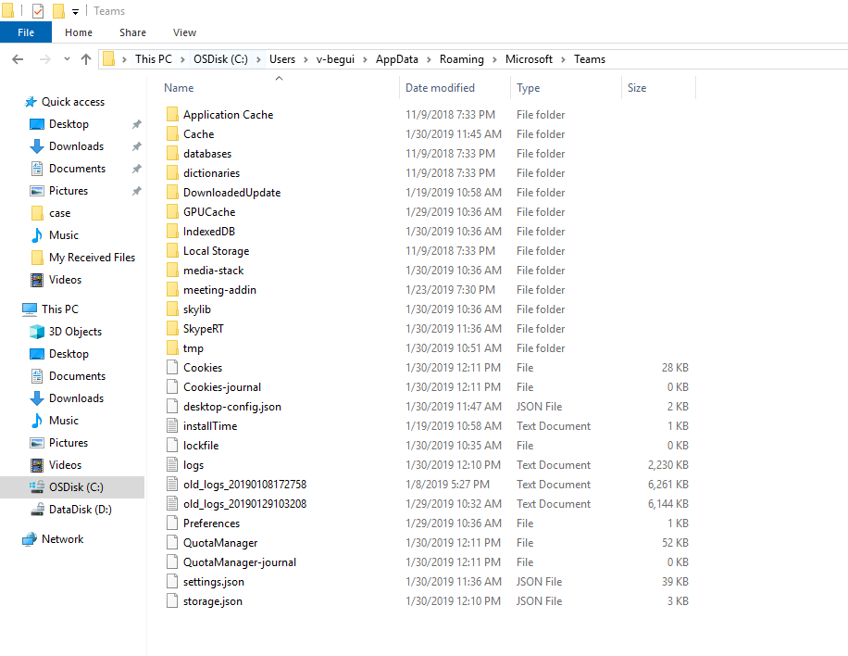
Task: Select the storage.json file
Action: click(x=213, y=602)
